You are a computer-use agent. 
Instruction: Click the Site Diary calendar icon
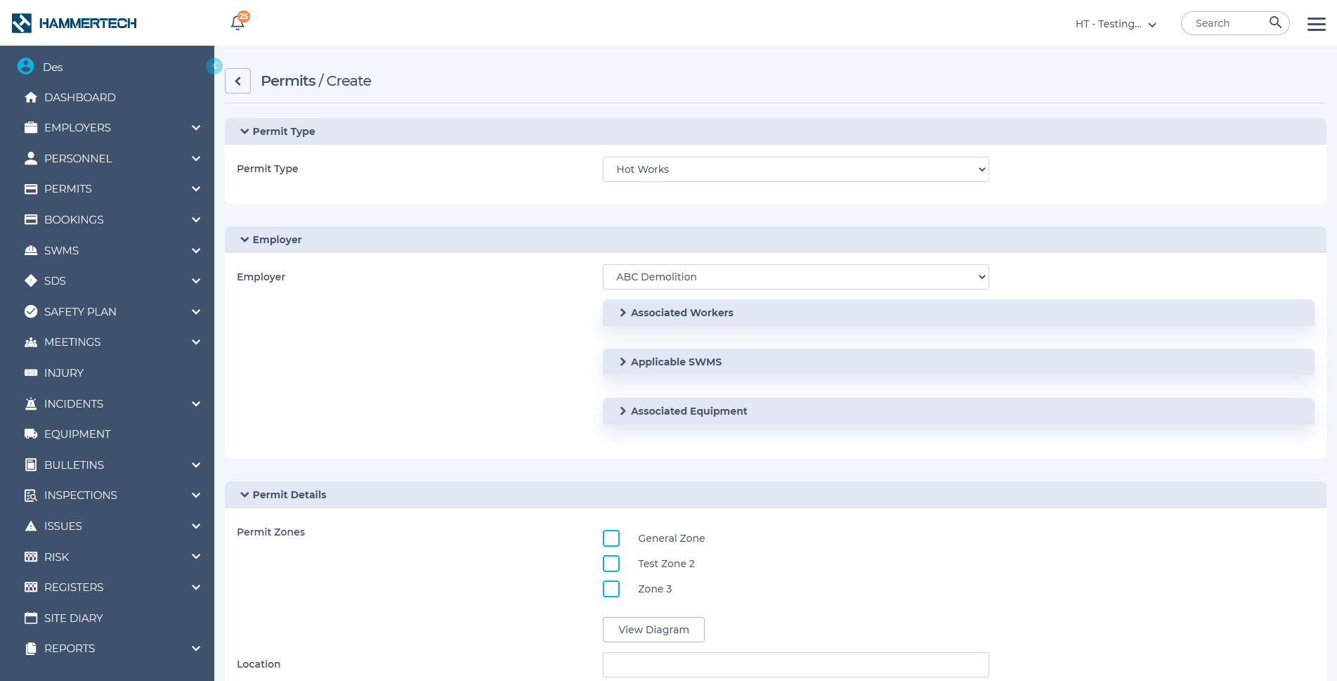click(31, 618)
